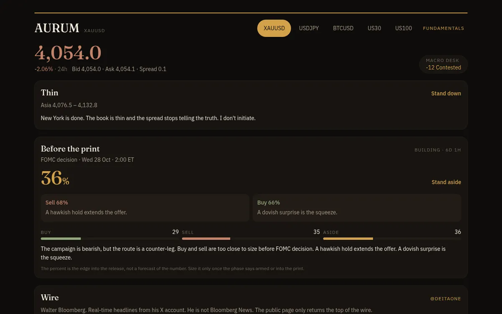Select the Sell 68% scenario card
The height and width of the screenshot is (314, 502).
tap(145, 208)
